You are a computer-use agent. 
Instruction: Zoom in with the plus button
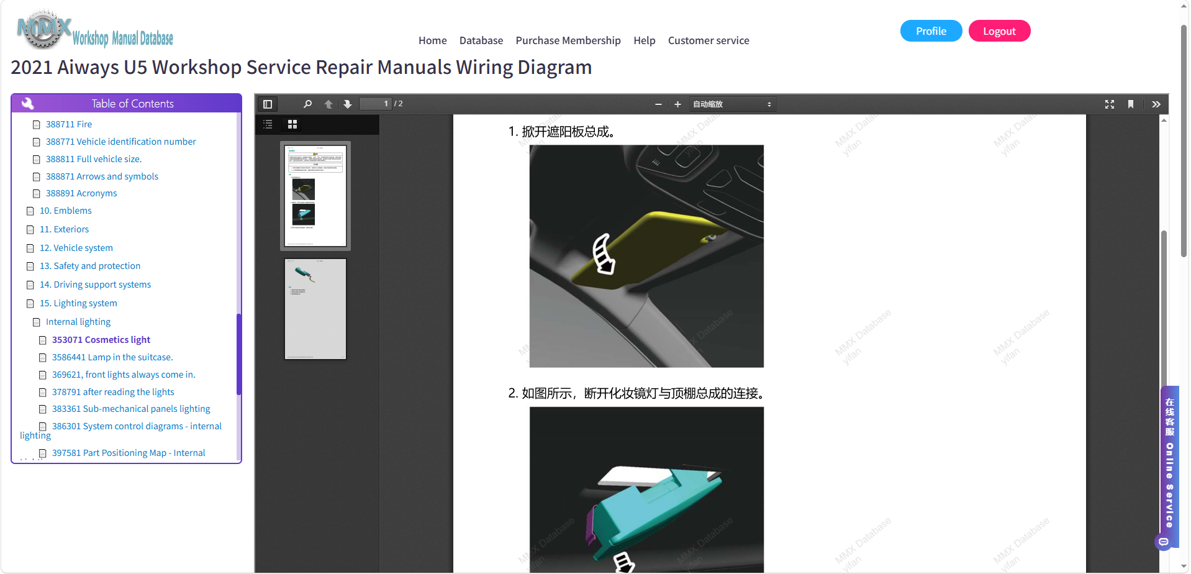coord(677,104)
